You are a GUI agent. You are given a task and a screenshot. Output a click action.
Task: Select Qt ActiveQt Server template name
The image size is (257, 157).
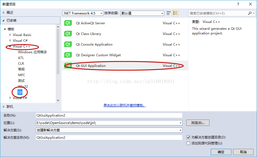point(90,23)
